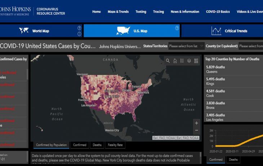
Task: Click the World Map info icon
Action: click(79, 34)
